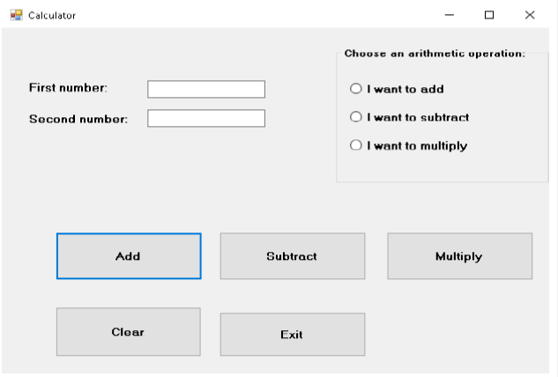Click 'Choose an arithmetic operation:' group label
The width and height of the screenshot is (558, 377).
(435, 54)
